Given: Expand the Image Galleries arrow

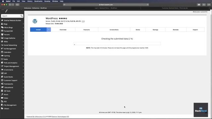Looking at the screenshot, I should click(23, 38).
